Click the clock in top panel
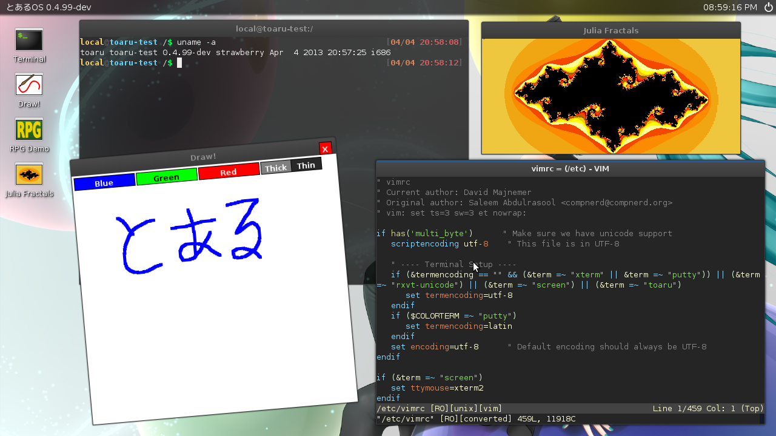Viewport: 776px width, 436px height. [730, 7]
